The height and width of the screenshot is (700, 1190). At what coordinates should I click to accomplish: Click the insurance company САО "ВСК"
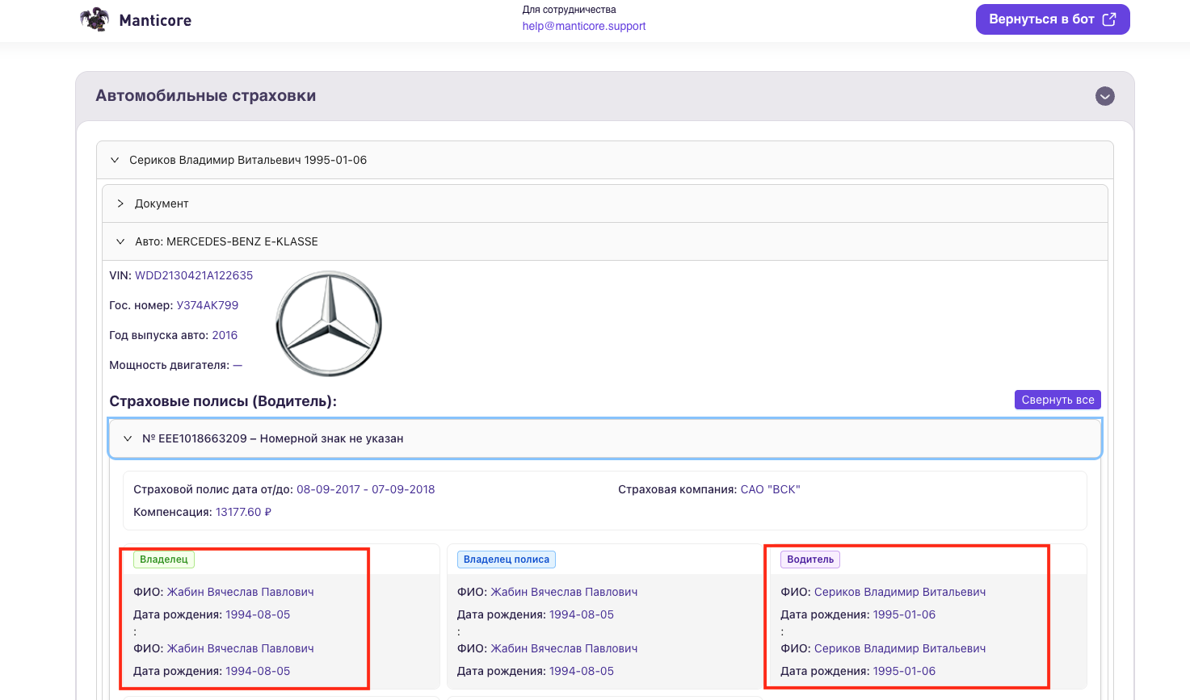(x=771, y=489)
